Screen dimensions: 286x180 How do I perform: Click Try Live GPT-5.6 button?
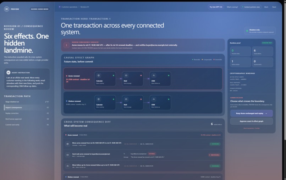tap(216, 7)
